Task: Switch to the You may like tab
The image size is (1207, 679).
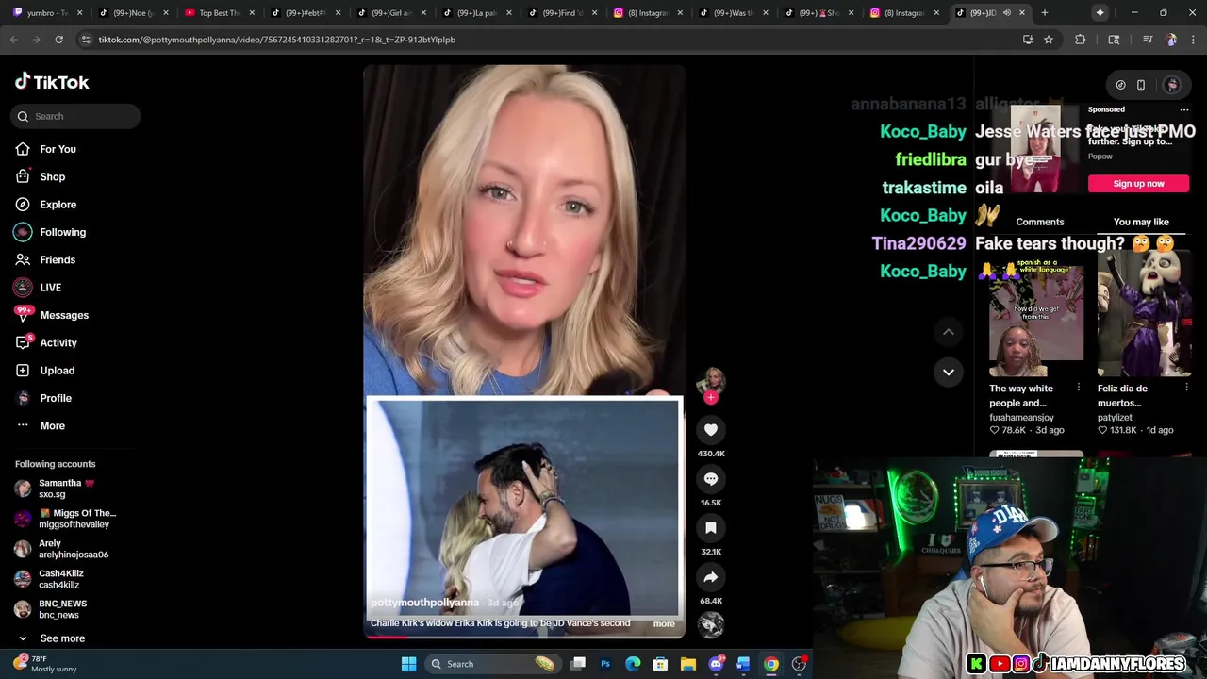Action: pyautogui.click(x=1141, y=222)
